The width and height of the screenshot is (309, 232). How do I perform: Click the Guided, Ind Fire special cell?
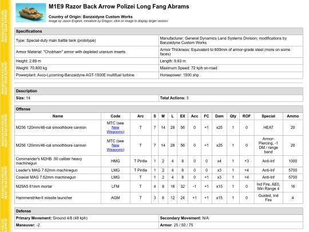click(x=268, y=198)
